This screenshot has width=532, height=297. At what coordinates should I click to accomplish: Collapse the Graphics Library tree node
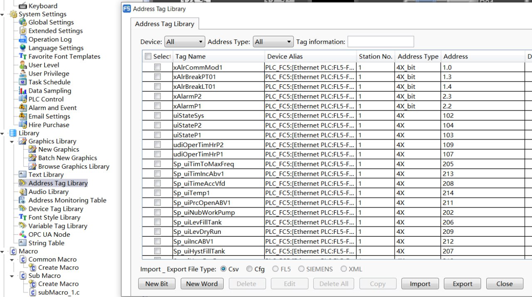click(x=12, y=142)
